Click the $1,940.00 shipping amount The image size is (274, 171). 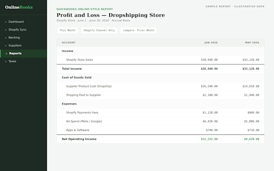[x=251, y=95]
